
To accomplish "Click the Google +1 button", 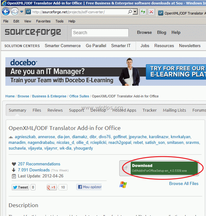I will (x=52, y=187).
